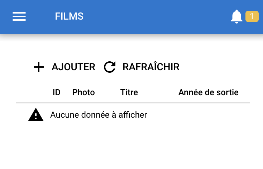Click the Aucune donnée à afficher message

click(x=99, y=115)
